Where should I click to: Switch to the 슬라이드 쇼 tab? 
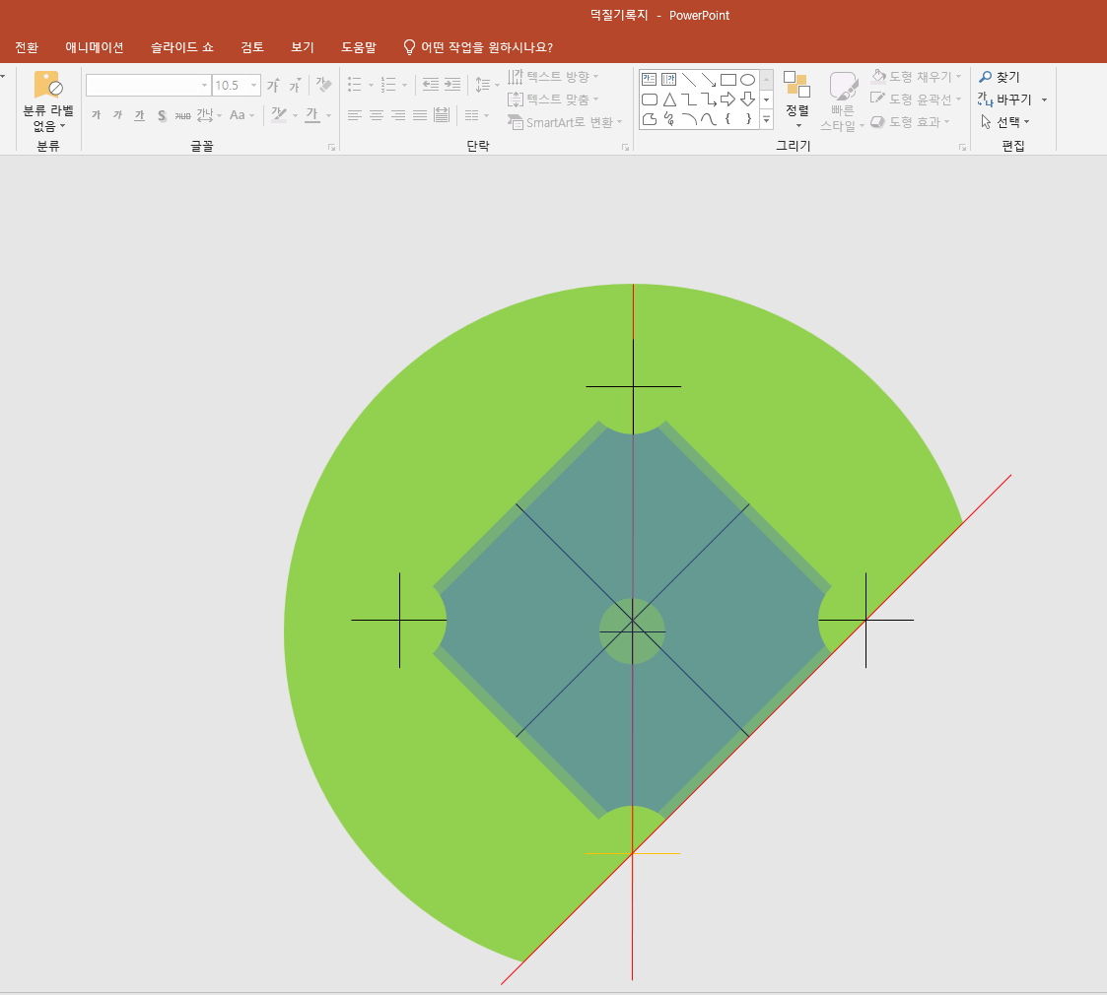click(181, 47)
